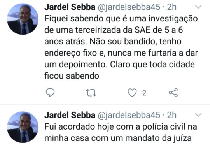Open Jardel Sebba name in second tweet

click(x=70, y=115)
